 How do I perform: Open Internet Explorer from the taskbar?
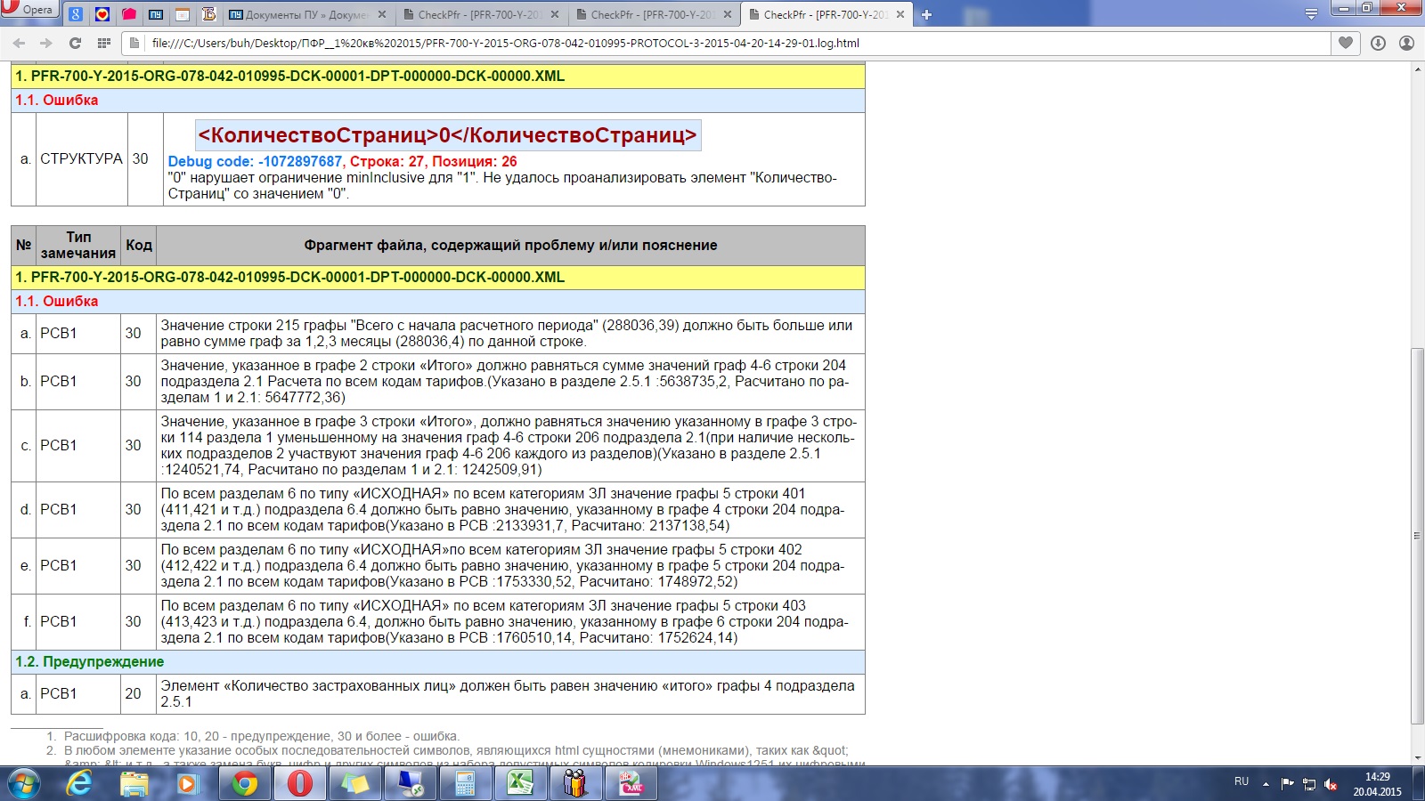pos(79,783)
